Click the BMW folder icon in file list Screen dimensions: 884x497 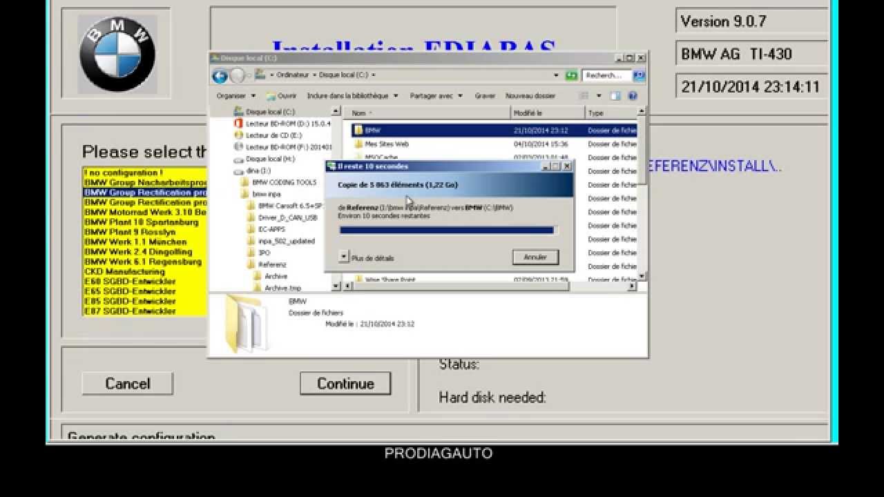coord(358,130)
